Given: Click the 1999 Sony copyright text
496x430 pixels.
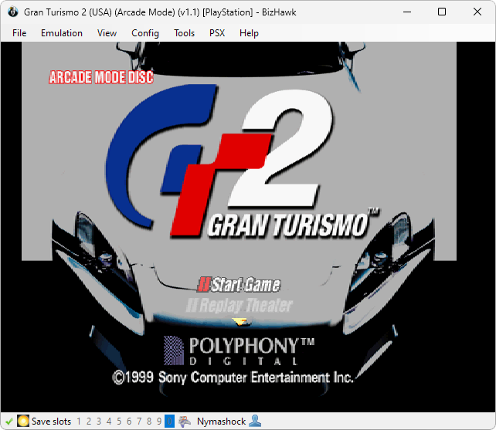Looking at the screenshot, I should pyautogui.click(x=233, y=378).
